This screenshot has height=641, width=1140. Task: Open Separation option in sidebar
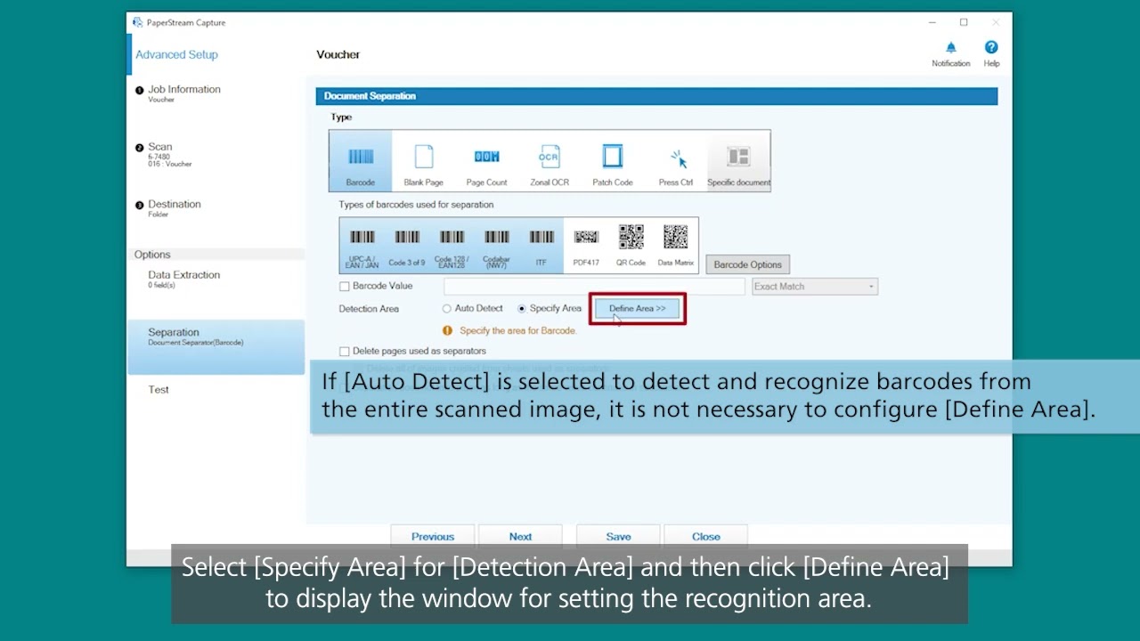click(216, 346)
